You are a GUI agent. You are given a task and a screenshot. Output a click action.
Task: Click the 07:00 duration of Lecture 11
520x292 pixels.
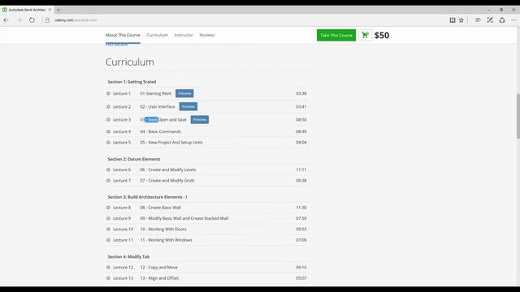[301, 240]
